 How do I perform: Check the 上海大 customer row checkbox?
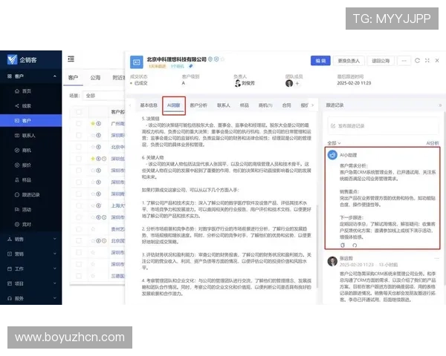coord(79,205)
